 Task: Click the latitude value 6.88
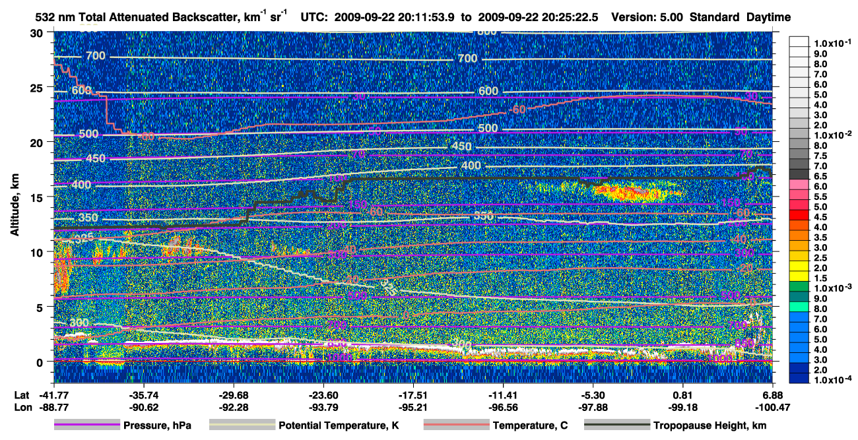pos(773,394)
